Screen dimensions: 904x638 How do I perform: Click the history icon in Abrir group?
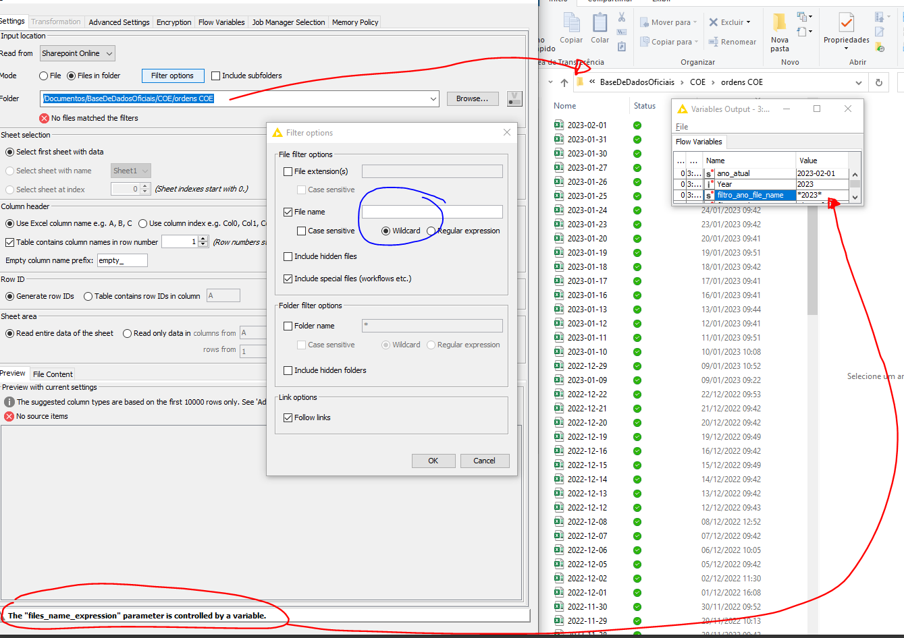(880, 47)
